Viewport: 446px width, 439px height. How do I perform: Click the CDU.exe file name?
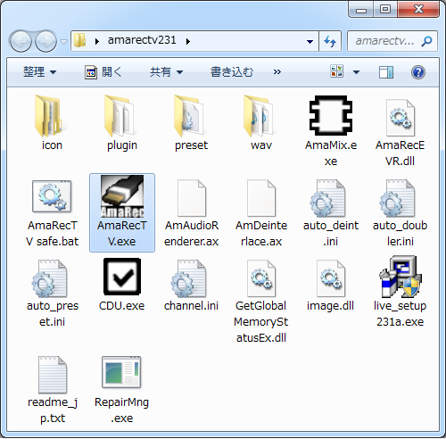pyautogui.click(x=121, y=306)
